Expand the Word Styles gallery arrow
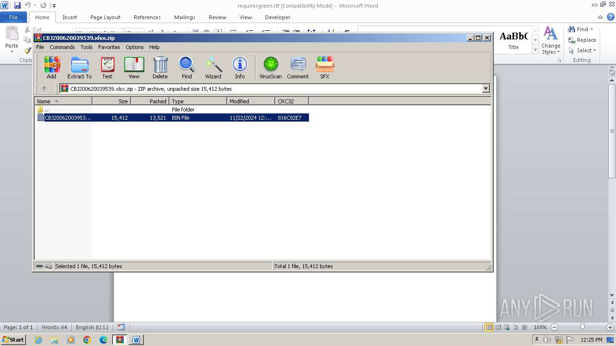This screenshot has width=616, height=346. [x=535, y=49]
